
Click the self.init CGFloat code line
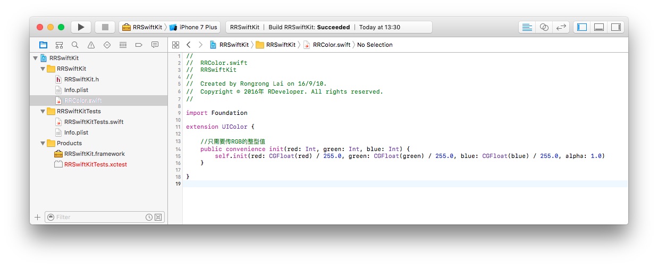point(410,156)
